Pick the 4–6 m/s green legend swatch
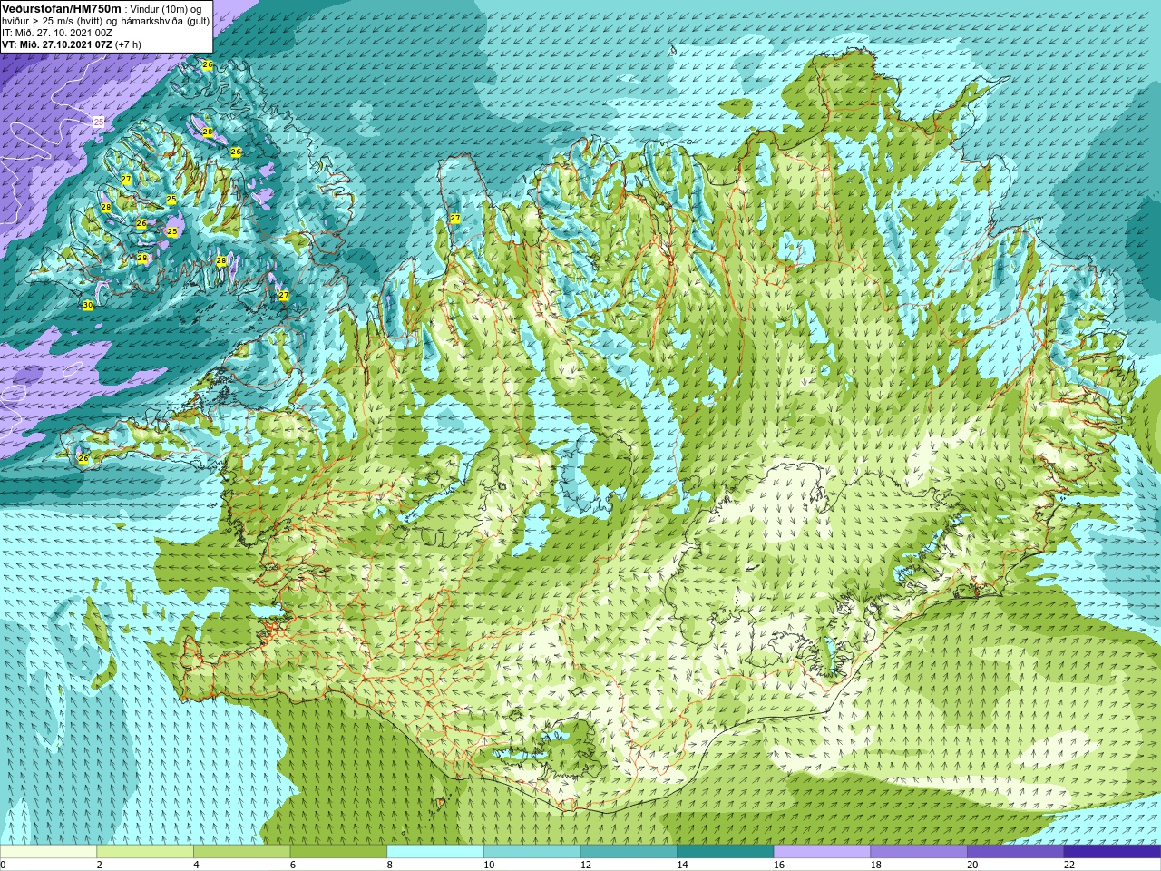Viewport: 1161px width, 871px height. pos(241,852)
